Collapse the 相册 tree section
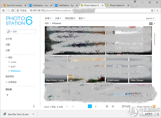The image size is (161, 118). click(6, 58)
